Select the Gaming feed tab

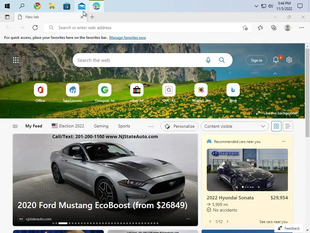pyautogui.click(x=101, y=126)
